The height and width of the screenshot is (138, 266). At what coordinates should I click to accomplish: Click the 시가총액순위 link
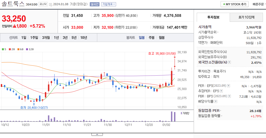tap(207, 32)
